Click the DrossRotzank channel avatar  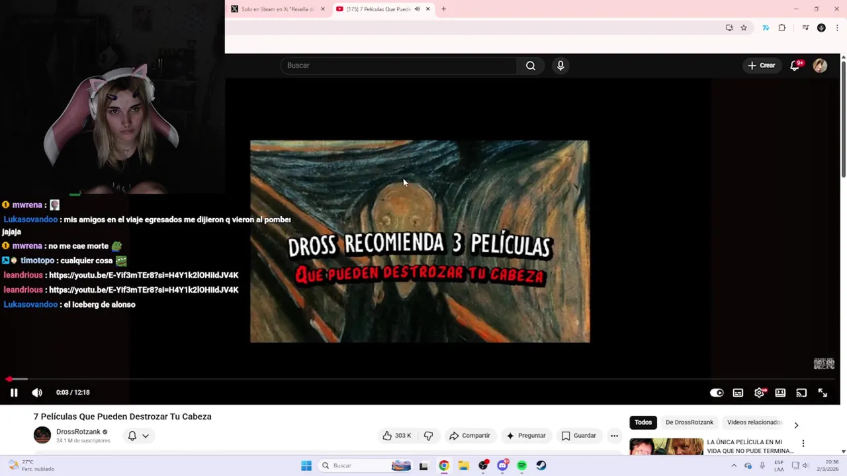click(42, 435)
